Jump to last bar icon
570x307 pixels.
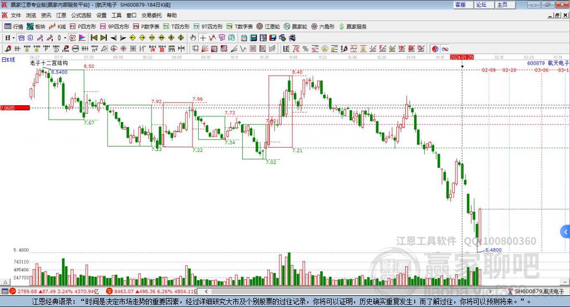click(x=104, y=38)
